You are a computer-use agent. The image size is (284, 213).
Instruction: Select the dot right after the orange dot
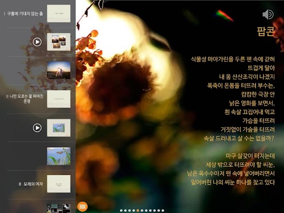(x=142, y=210)
